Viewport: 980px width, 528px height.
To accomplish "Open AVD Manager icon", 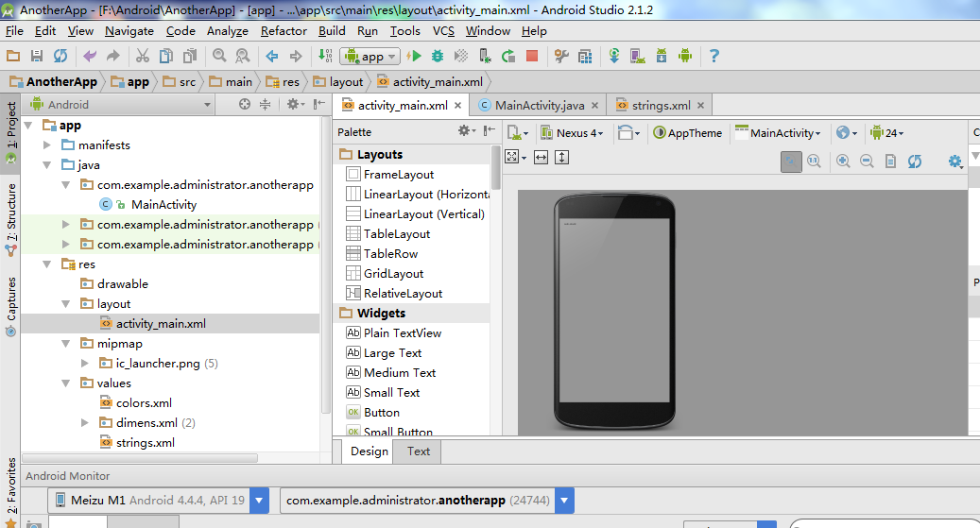I will point(638,57).
